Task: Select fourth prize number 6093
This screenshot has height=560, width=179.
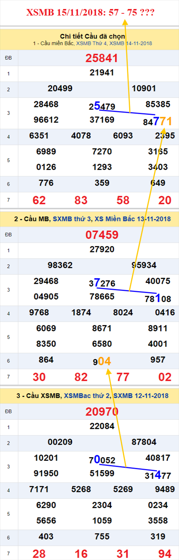Action: [x=123, y=136]
